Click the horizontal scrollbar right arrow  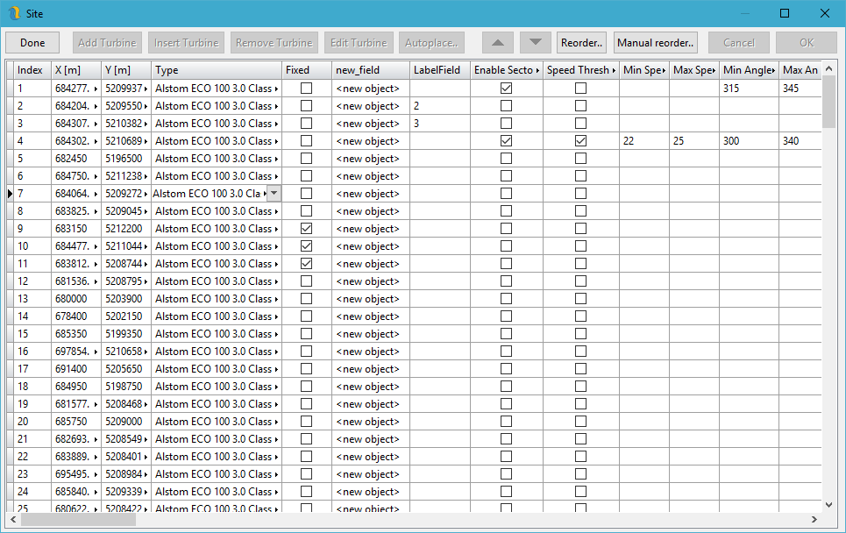(x=814, y=519)
